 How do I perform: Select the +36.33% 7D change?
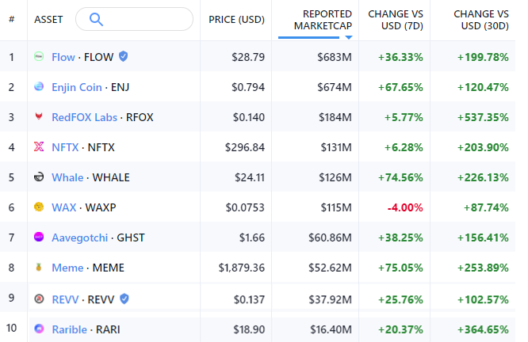point(400,57)
